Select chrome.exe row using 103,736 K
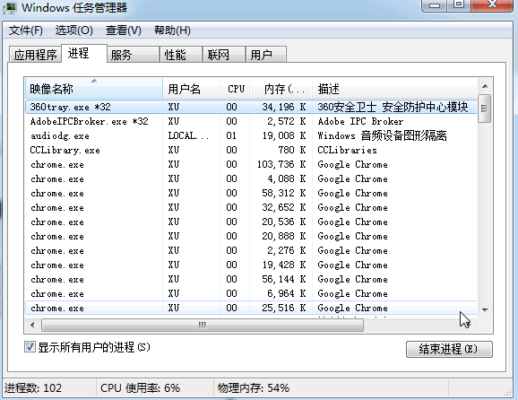 251,164
